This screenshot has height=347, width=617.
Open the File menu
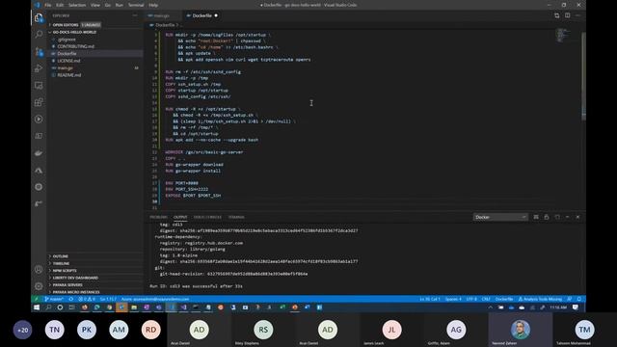coord(48,5)
